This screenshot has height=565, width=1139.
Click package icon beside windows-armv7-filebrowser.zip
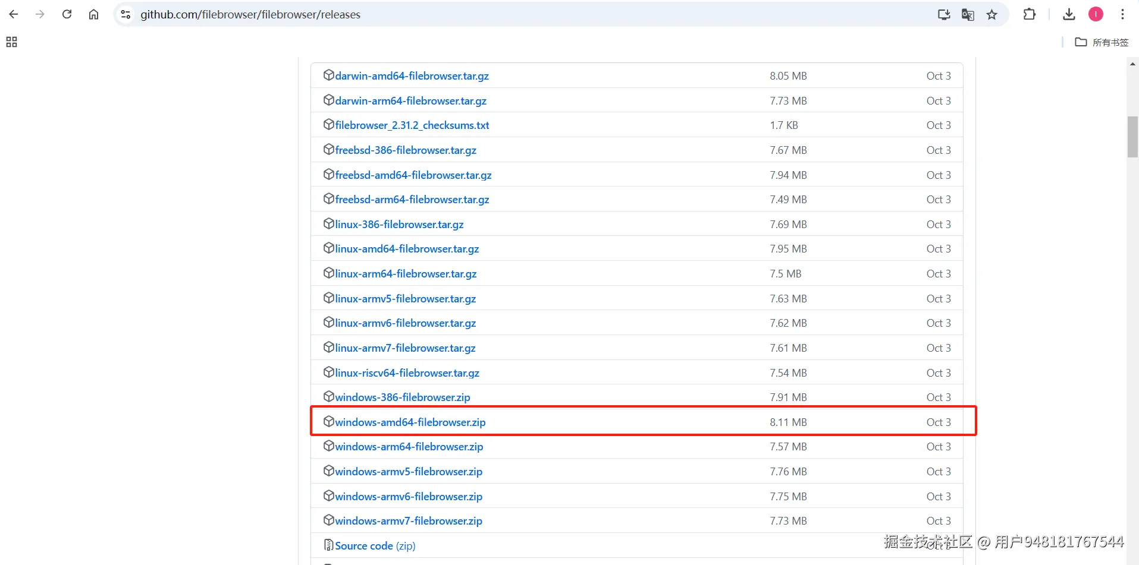point(328,520)
